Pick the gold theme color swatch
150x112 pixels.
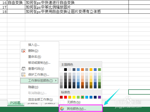click(x=91, y=69)
